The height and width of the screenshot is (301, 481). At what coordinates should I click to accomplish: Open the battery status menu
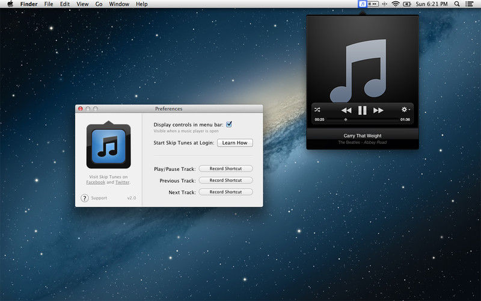[x=407, y=4]
